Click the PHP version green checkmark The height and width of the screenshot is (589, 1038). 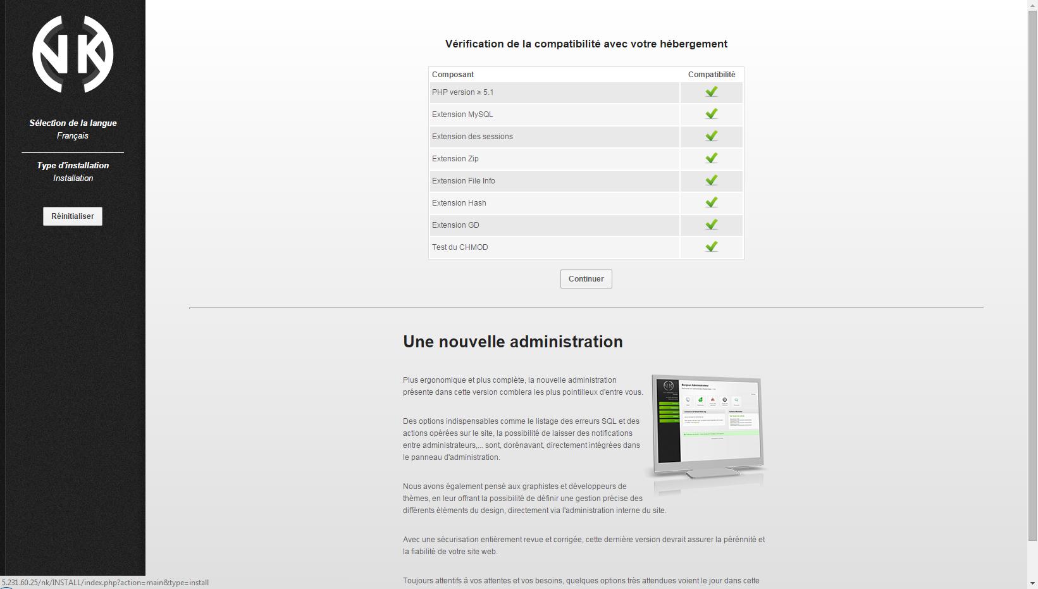tap(712, 92)
